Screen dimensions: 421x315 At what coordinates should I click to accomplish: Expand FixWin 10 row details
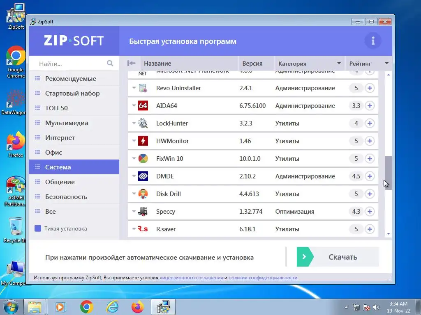pos(134,158)
